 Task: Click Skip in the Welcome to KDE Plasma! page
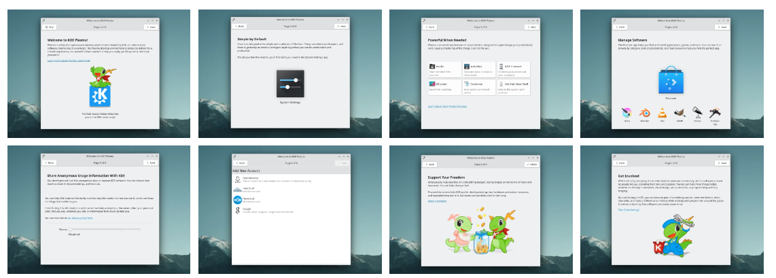tap(50, 27)
